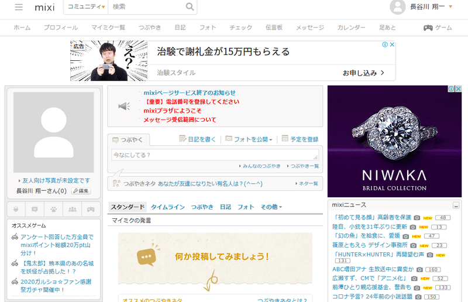Click the user avatar icon in header
The height and width of the screenshot is (302, 468).
tap(398, 6)
